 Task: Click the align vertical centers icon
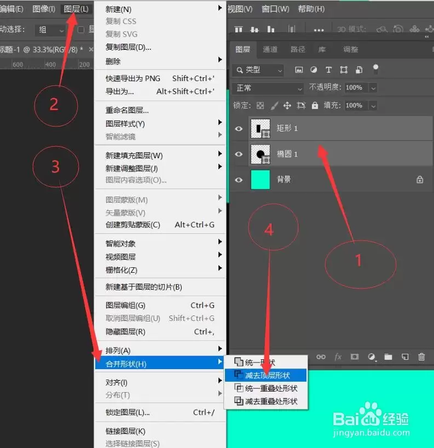point(254,29)
